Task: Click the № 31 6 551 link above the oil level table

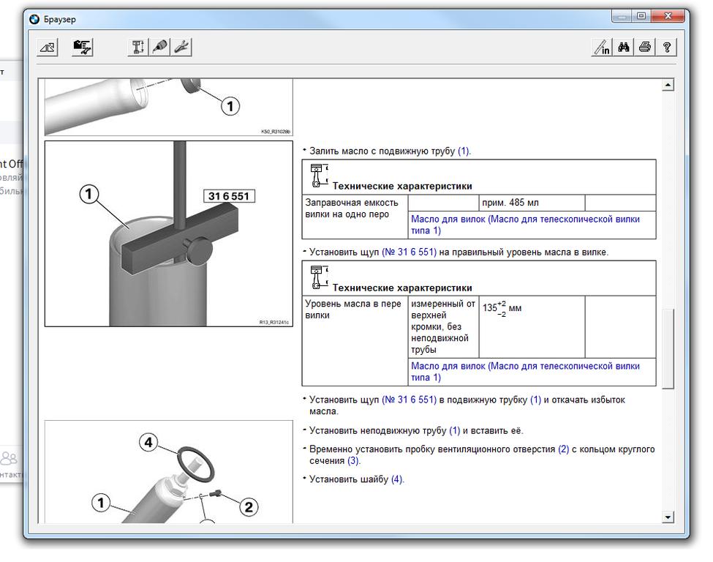Action: pyautogui.click(x=409, y=252)
